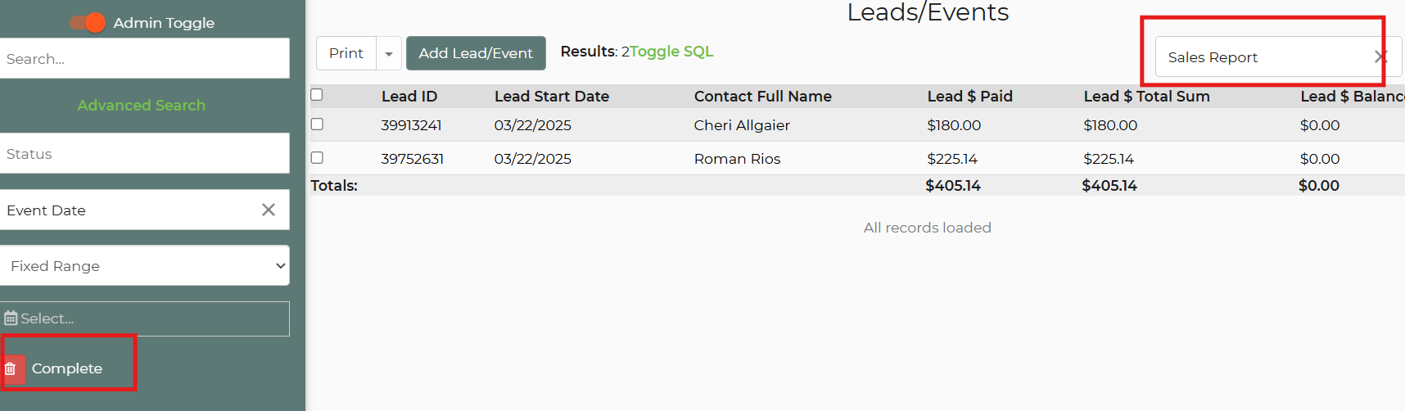The image size is (1405, 411).
Task: Click the red trash icon beside Complete
Action: click(11, 369)
